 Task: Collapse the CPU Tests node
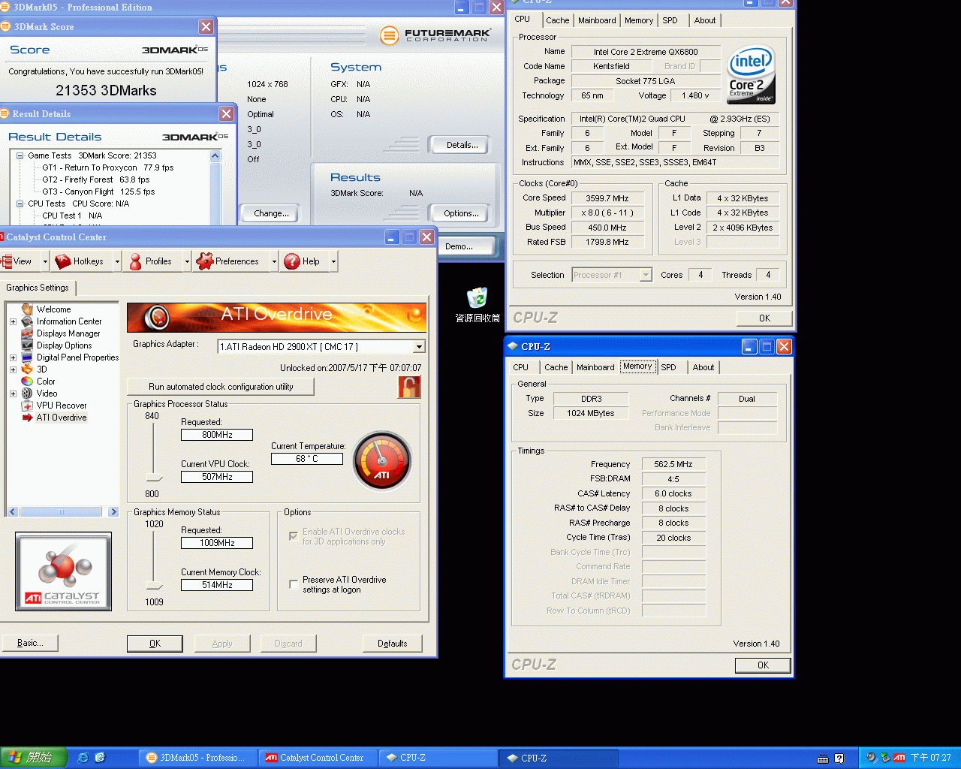[x=20, y=204]
